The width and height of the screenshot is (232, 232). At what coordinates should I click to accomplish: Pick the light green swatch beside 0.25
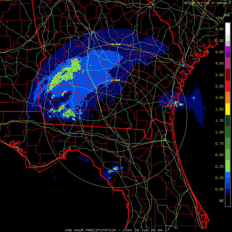228,166
